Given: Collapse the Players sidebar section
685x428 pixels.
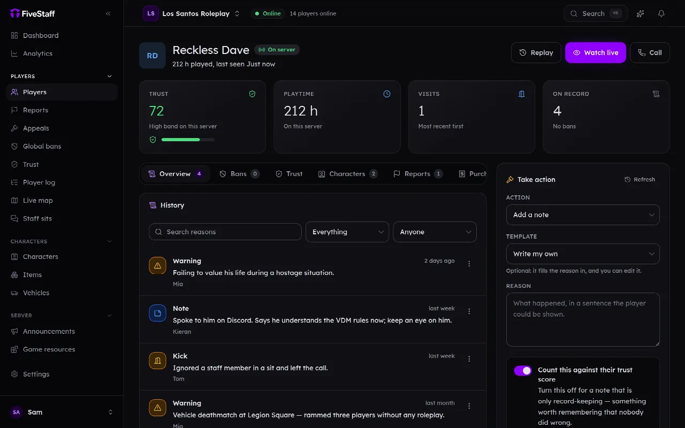Looking at the screenshot, I should coord(62,76).
